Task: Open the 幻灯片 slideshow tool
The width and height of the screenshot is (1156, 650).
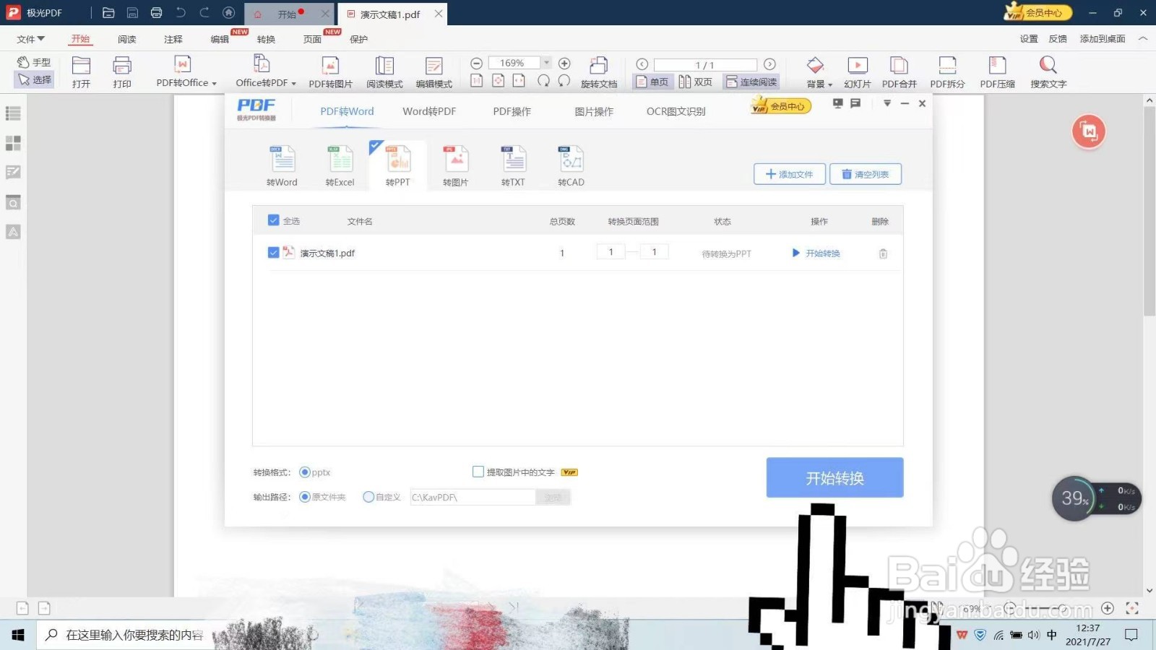Action: click(x=858, y=72)
